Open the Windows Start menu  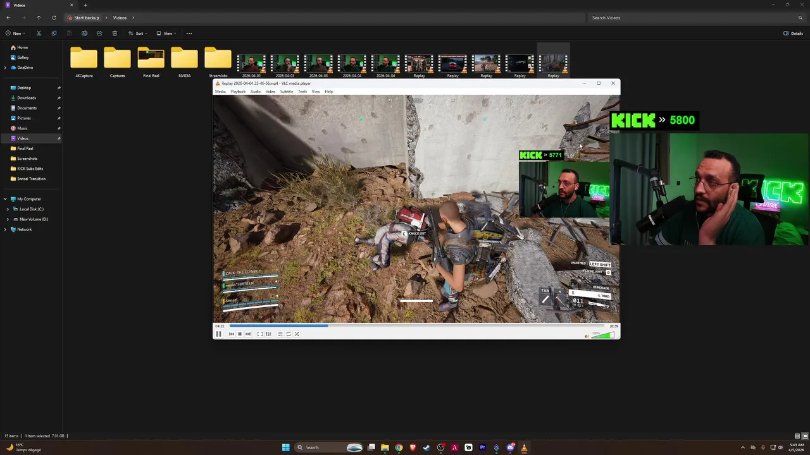point(286,447)
